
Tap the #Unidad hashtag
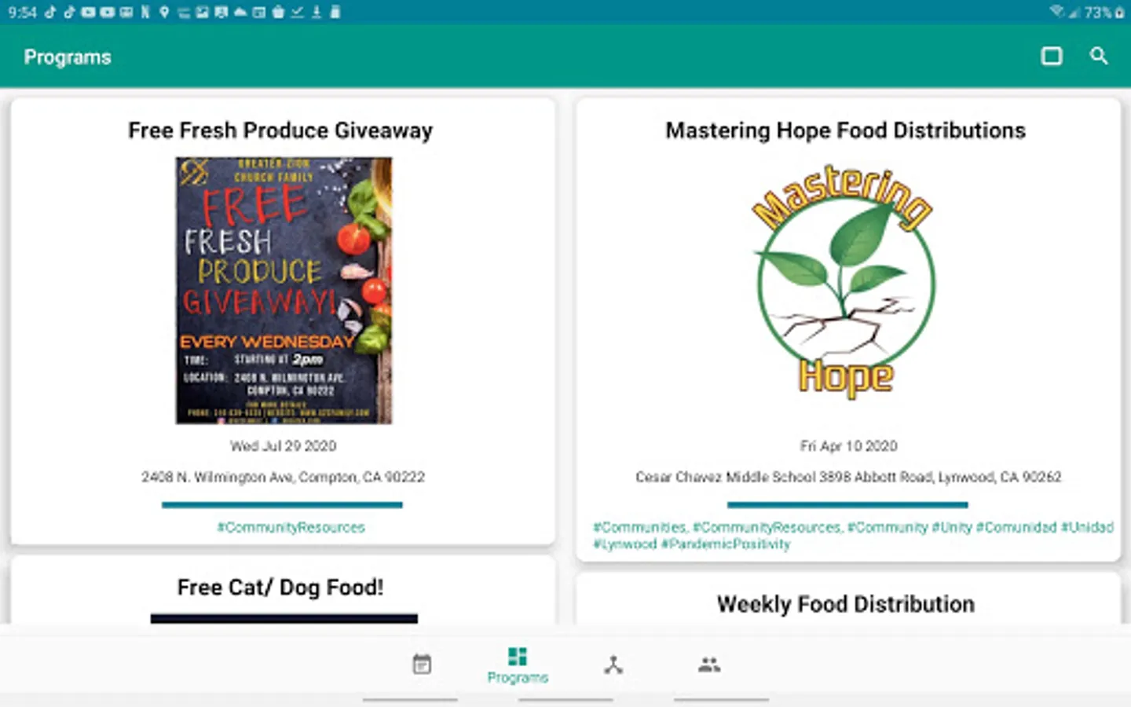[x=1088, y=527]
